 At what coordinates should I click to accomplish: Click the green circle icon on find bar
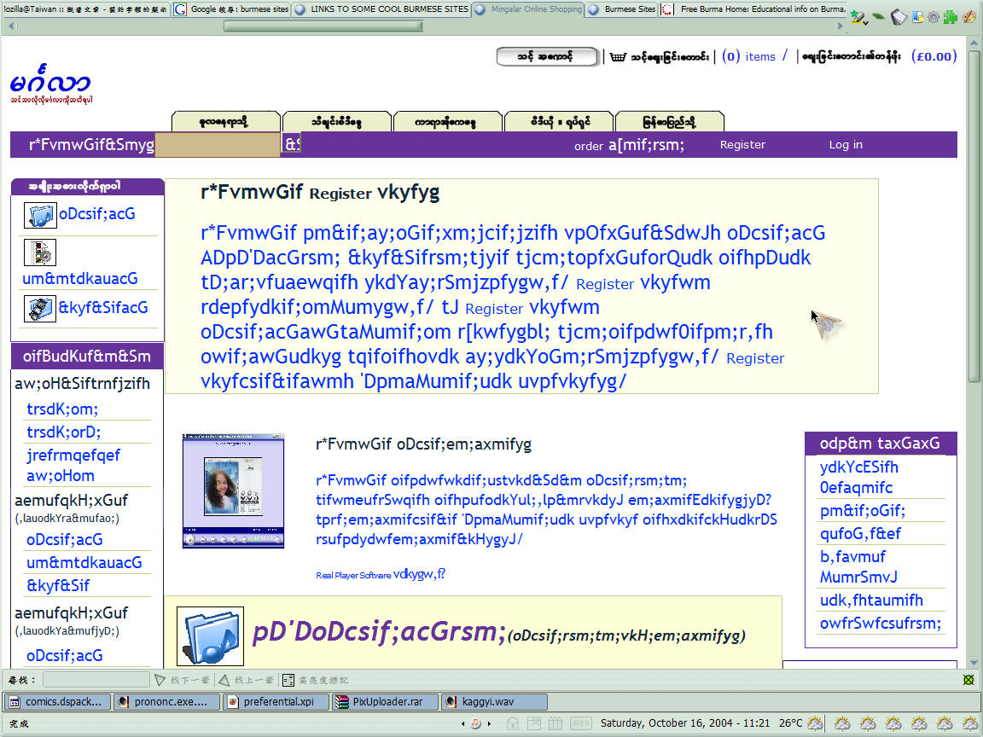click(x=968, y=680)
